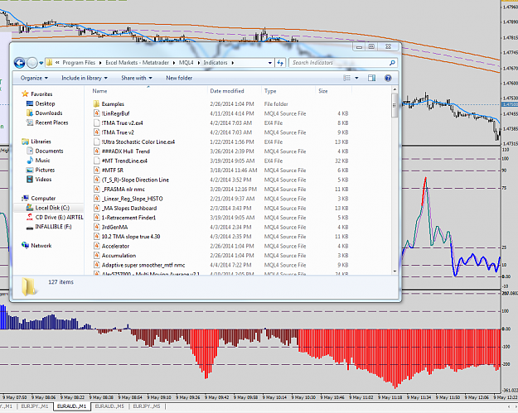This screenshot has height=413, width=518.
Task: Select Computer in the navigation pane
Action: tap(43, 199)
